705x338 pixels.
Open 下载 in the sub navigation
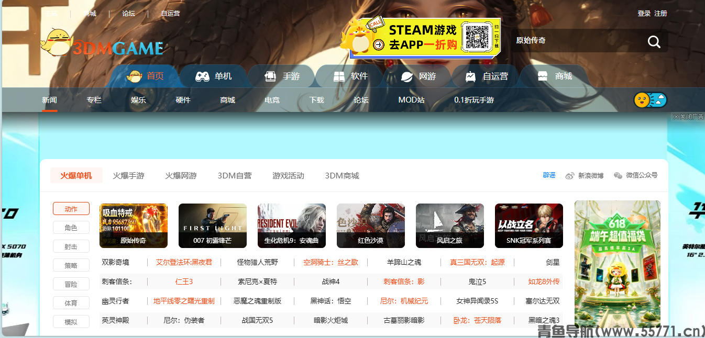click(x=317, y=100)
